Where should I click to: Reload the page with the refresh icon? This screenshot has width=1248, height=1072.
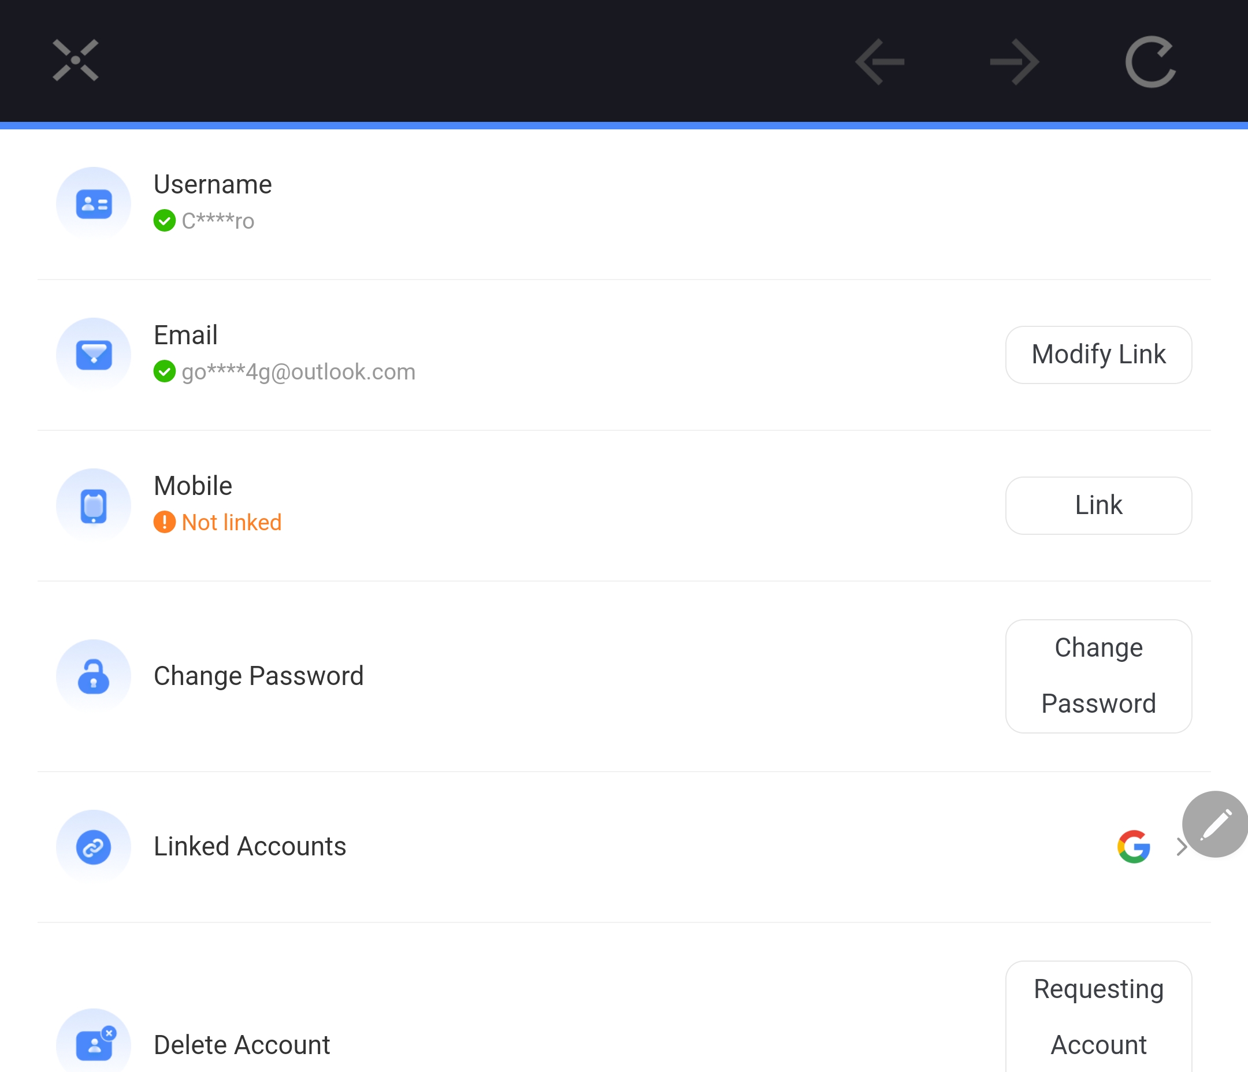click(x=1150, y=62)
